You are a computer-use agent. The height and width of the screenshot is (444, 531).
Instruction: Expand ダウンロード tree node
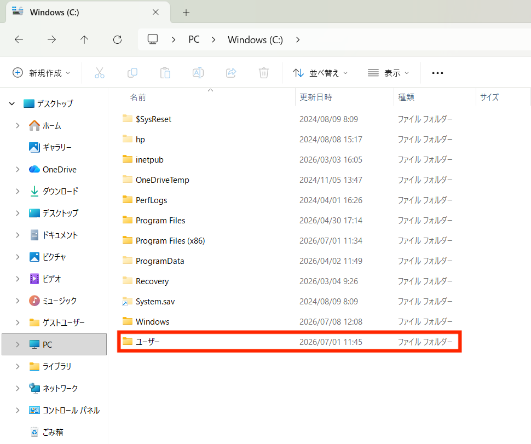pos(18,192)
